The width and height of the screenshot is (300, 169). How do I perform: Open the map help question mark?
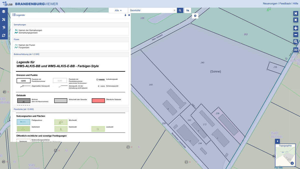(195, 16)
